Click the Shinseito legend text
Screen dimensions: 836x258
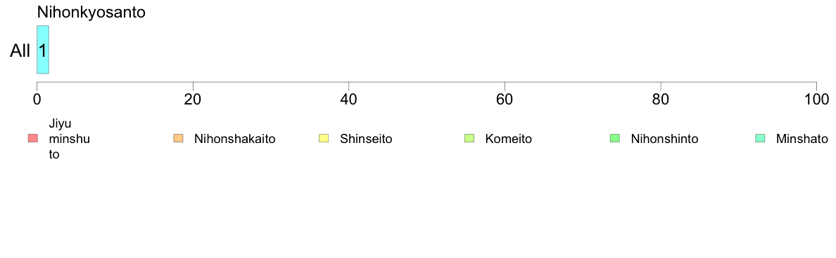(367, 139)
